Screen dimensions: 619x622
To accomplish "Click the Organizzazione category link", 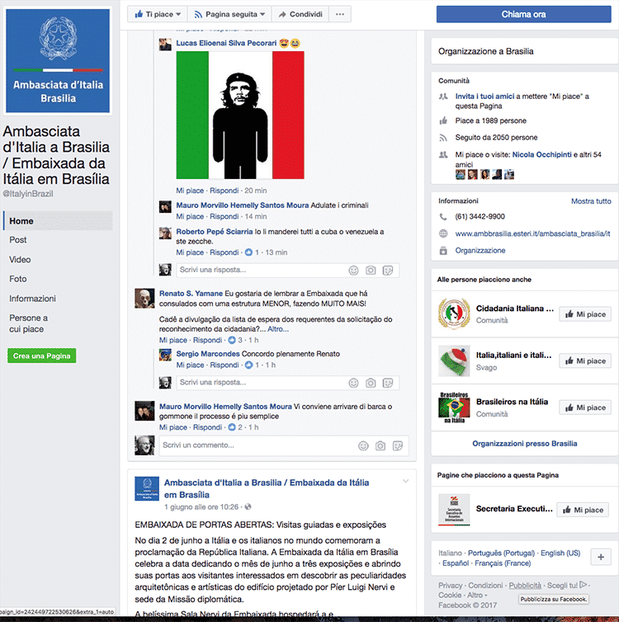I will click(480, 250).
